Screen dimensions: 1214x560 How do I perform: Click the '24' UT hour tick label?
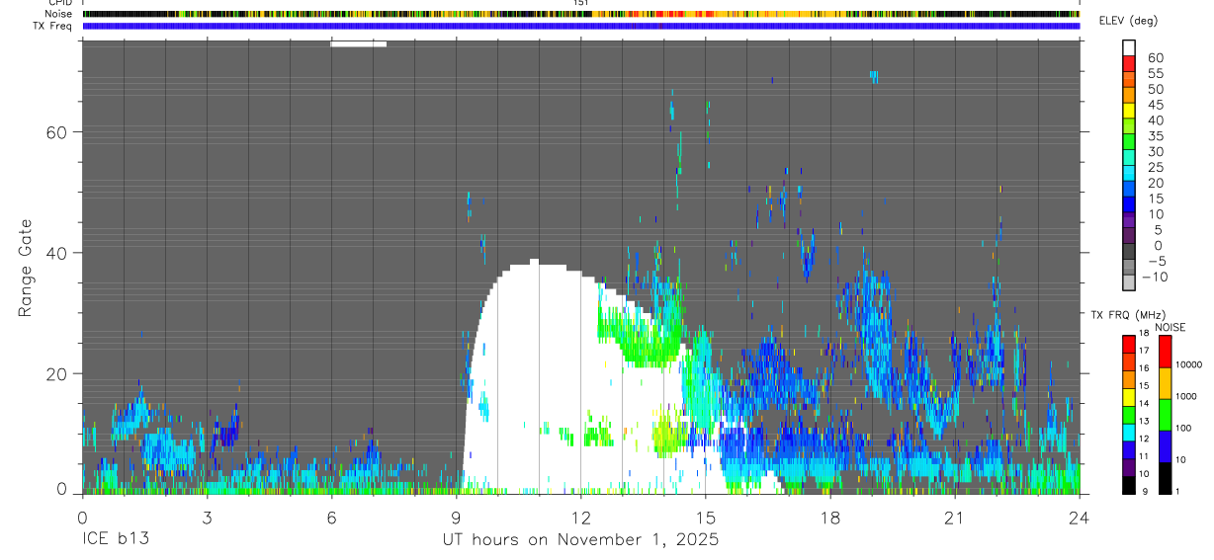(x=1080, y=517)
